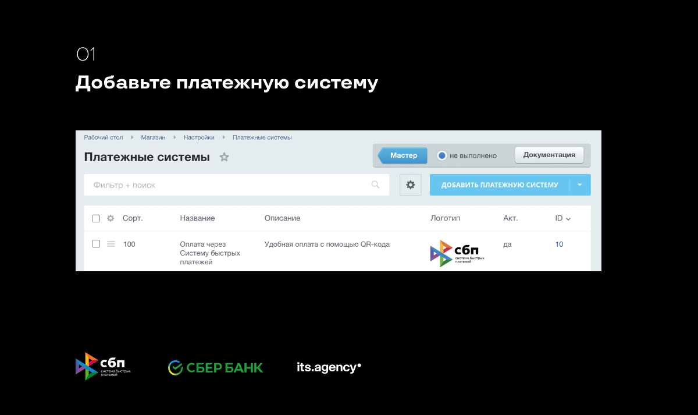698x415 pixels.
Task: Click the СБП logo in the table row
Action: coord(457,253)
